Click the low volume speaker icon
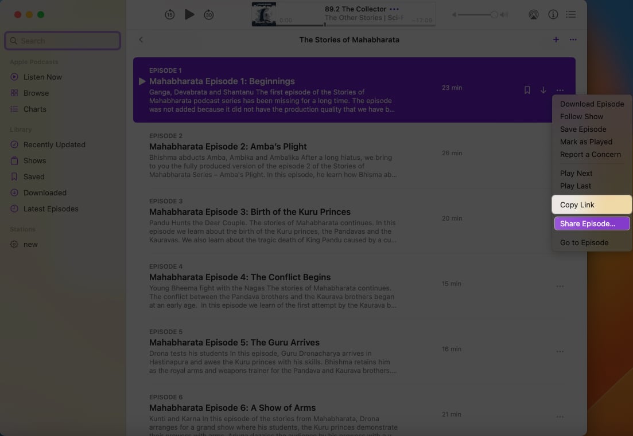Image resolution: width=633 pixels, height=436 pixels. tap(454, 14)
